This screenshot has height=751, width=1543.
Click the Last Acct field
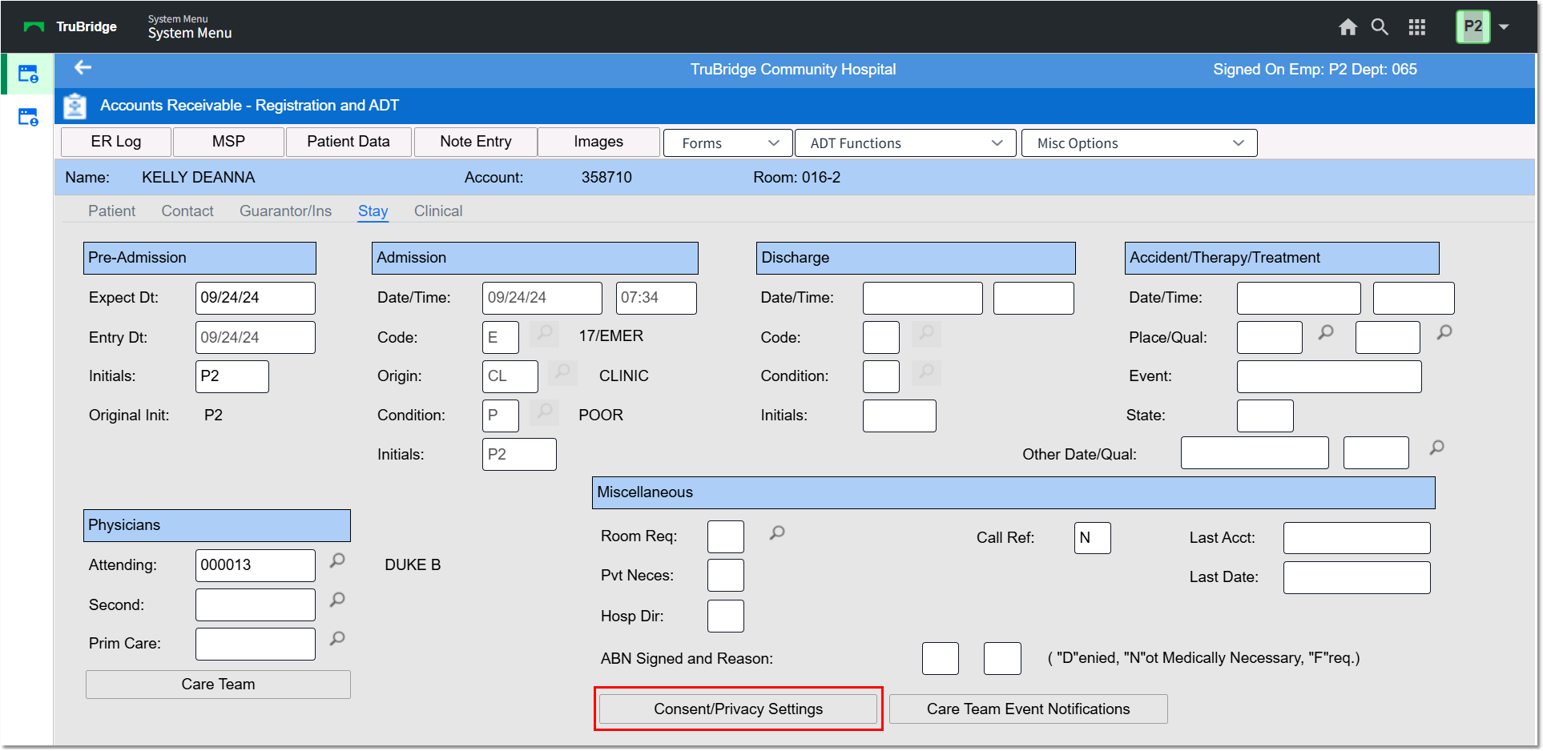[1356, 538]
